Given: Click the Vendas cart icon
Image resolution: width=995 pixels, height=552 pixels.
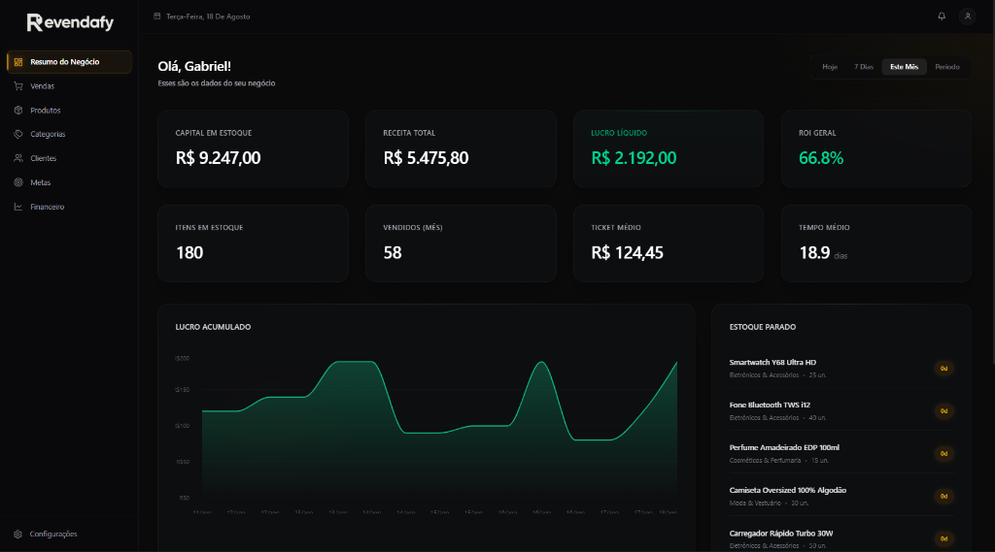Looking at the screenshot, I should coord(18,86).
